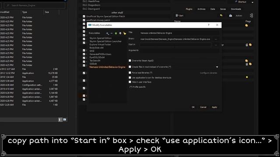This screenshot has width=280, height=157.
Task: Select TexGenx64 executable
Action: click(x=95, y=61)
